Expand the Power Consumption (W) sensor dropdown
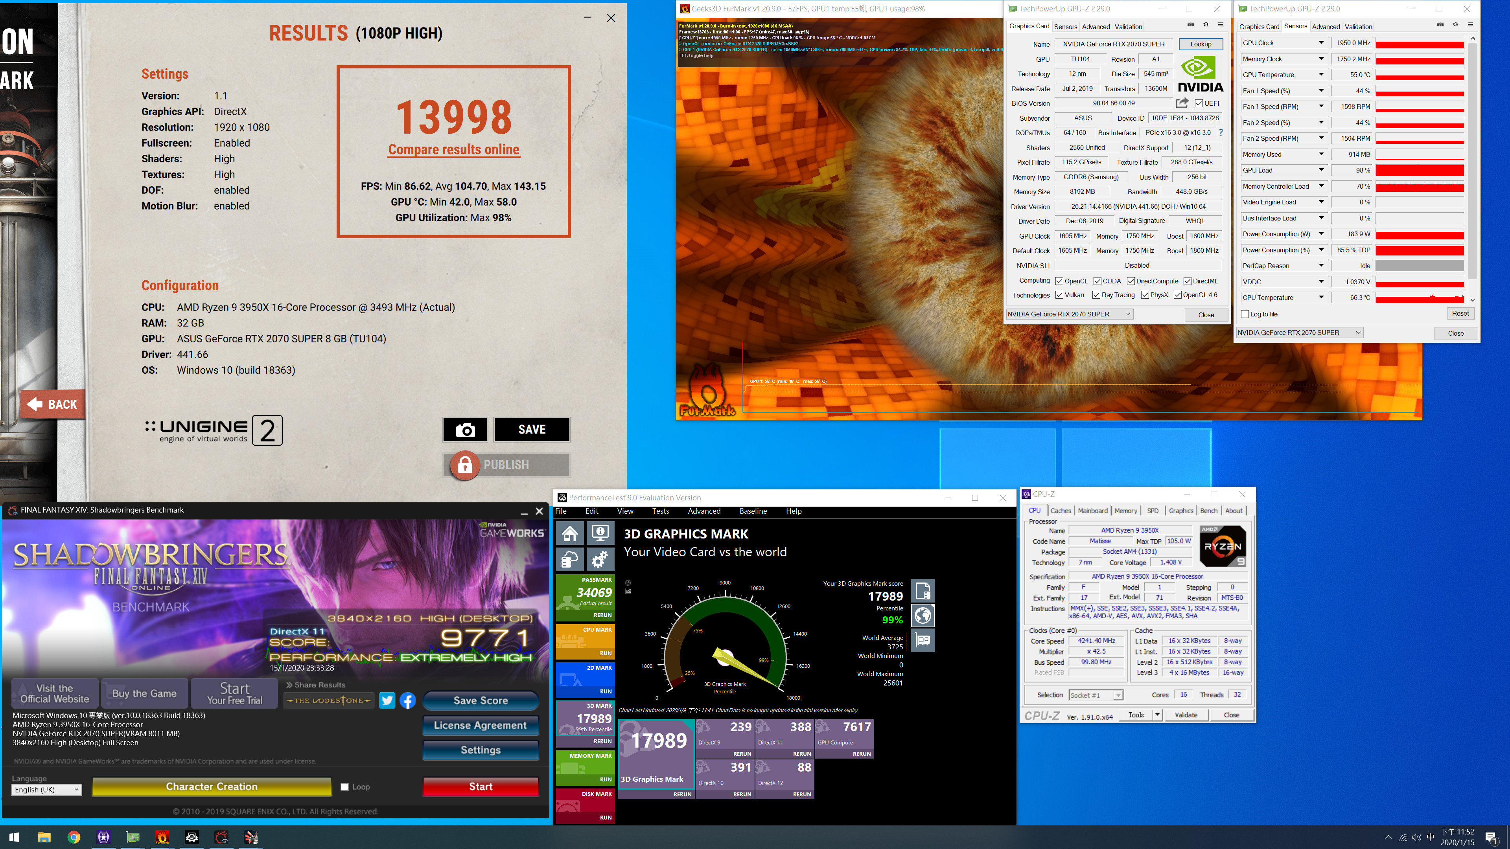 tap(1321, 234)
